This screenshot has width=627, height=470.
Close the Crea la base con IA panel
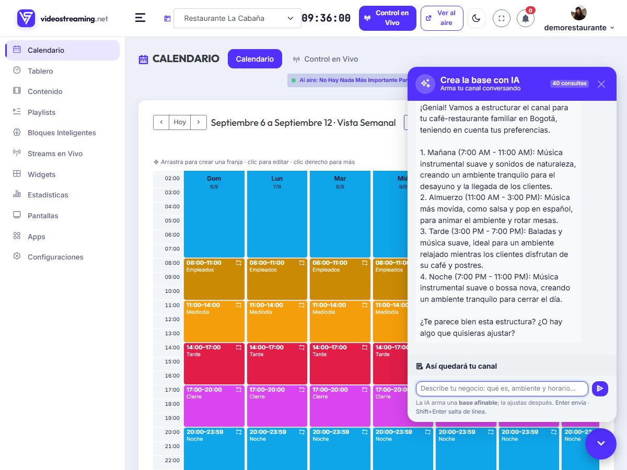[601, 84]
